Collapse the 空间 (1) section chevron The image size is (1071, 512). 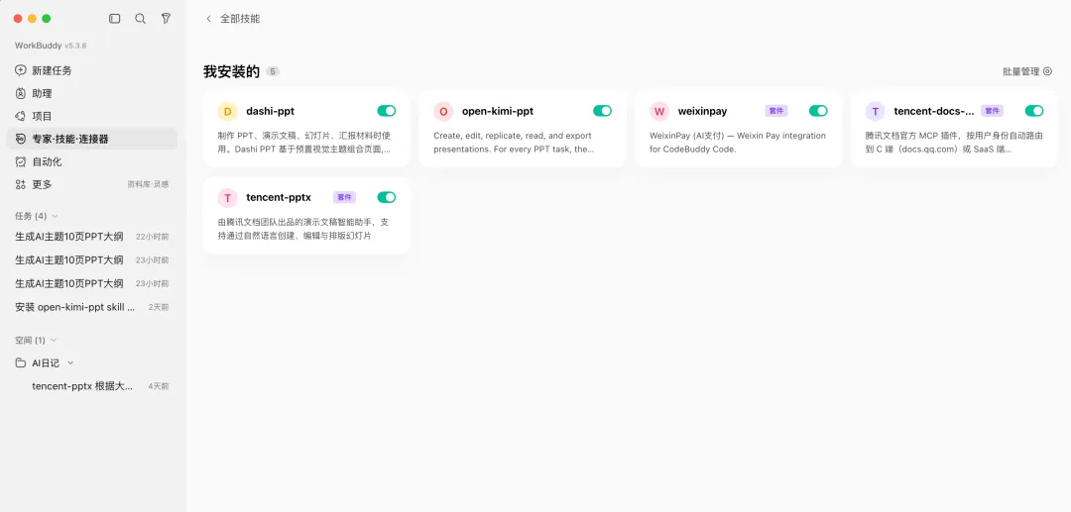coord(54,341)
